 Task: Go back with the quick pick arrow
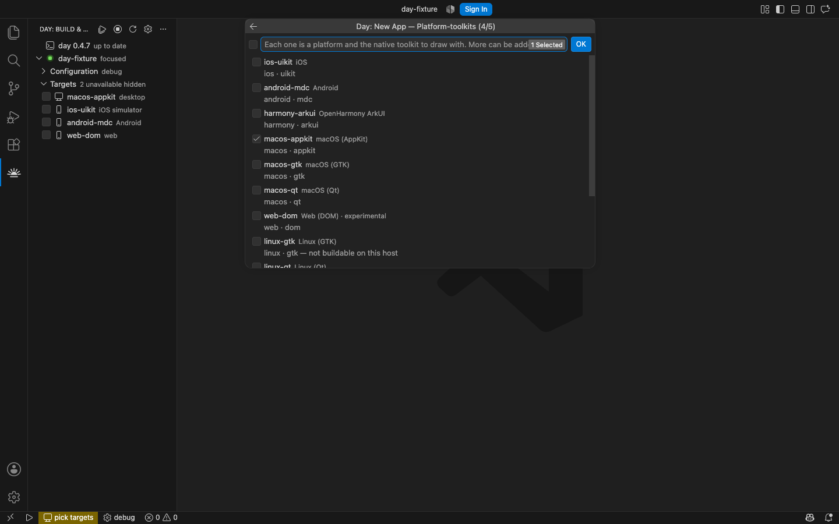click(x=253, y=26)
